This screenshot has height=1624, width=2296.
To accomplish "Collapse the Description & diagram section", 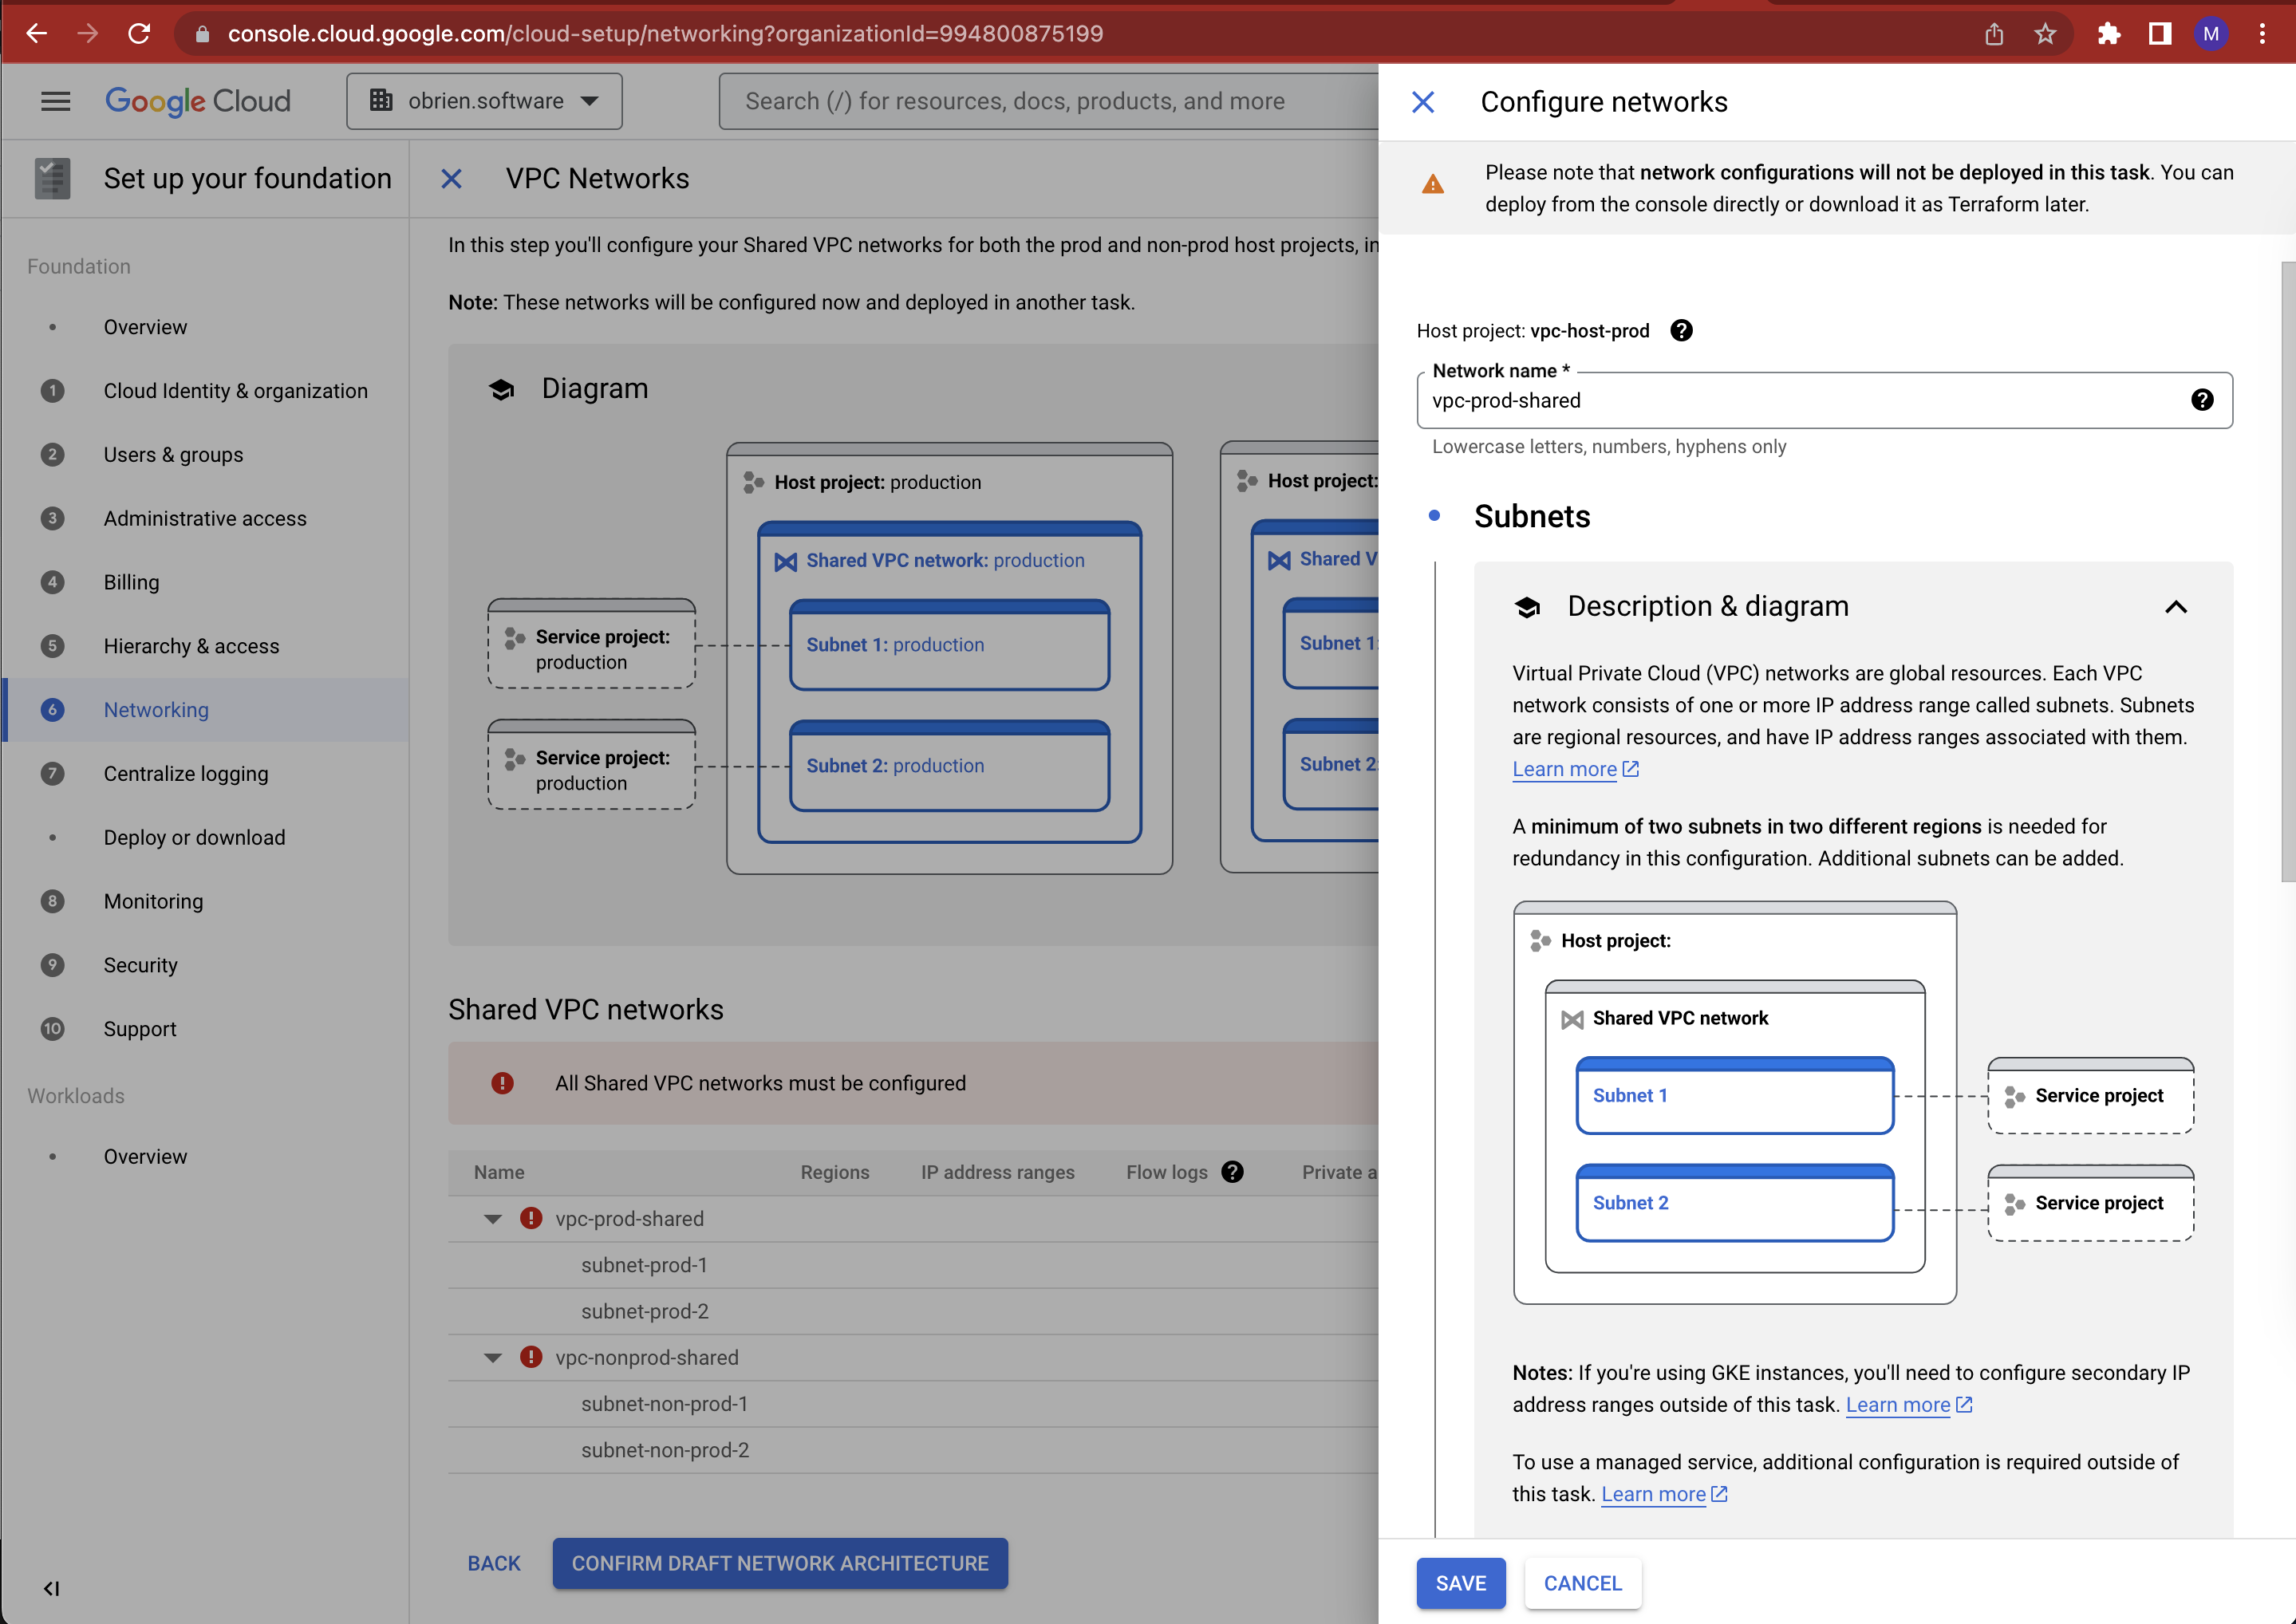I will [x=2178, y=607].
